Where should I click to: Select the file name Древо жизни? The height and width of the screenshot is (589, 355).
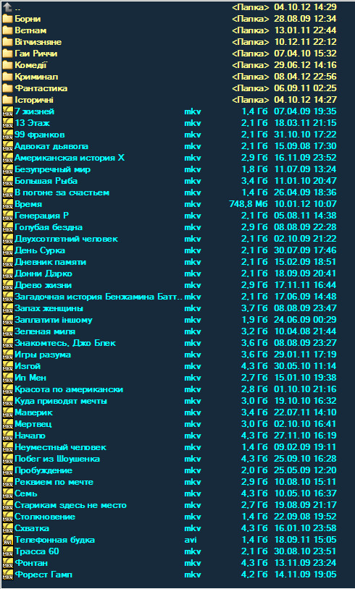[x=43, y=286]
